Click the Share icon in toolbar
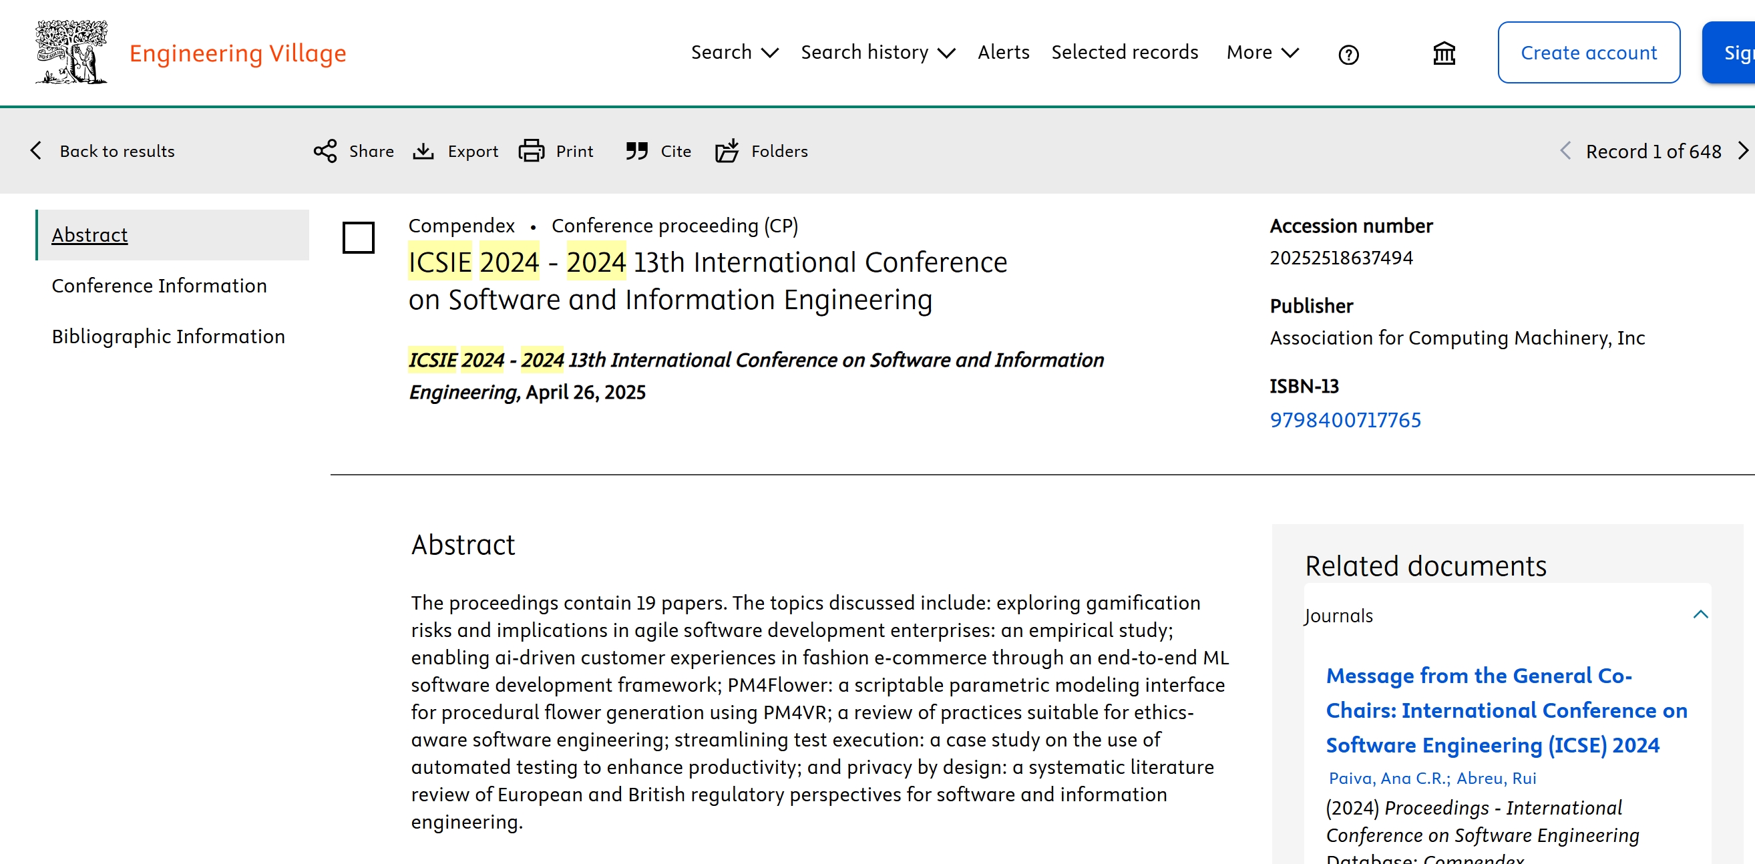Viewport: 1755px width, 864px height. (325, 151)
